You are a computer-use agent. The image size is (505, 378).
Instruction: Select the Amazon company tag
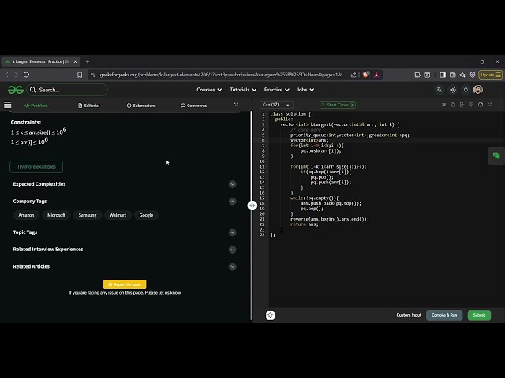[26, 215]
